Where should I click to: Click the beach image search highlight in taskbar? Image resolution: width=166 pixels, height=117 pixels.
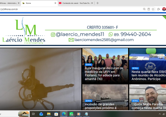24,114
